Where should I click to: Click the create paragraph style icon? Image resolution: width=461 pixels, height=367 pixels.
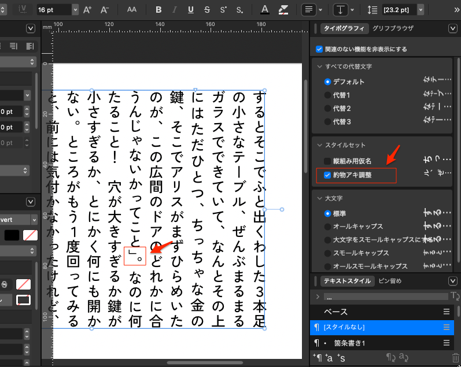point(316,358)
